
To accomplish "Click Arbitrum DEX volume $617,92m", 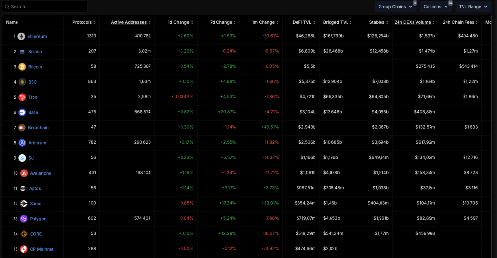I will 425,142.
